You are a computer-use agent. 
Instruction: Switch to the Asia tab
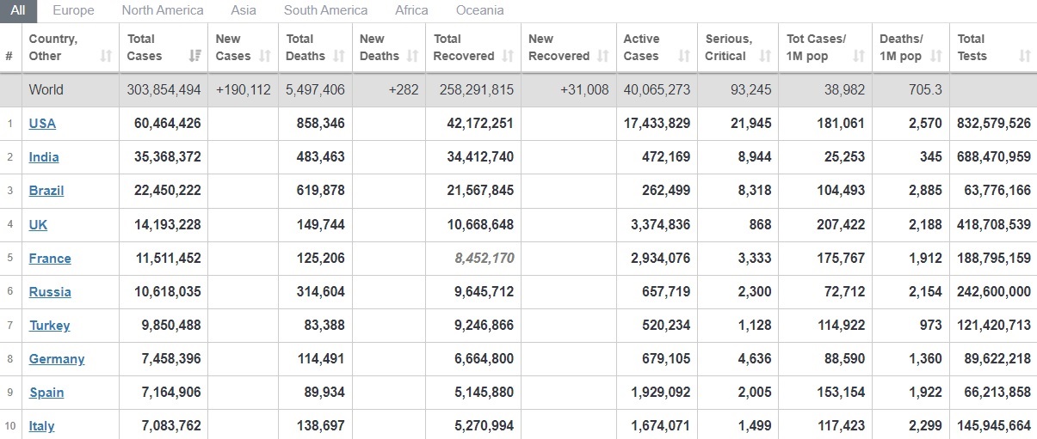click(244, 10)
